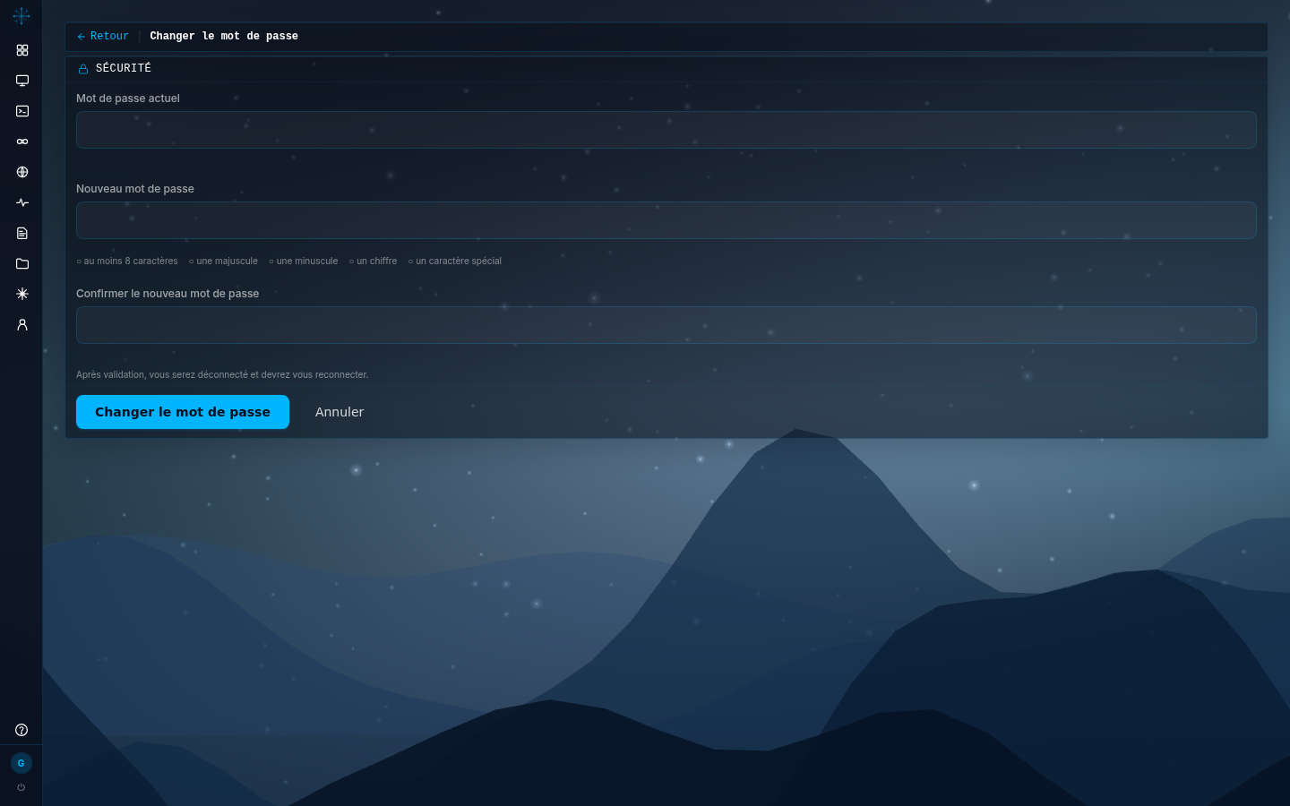
Task: Click the "Mot de passe actuel" label text
Action: pos(128,99)
